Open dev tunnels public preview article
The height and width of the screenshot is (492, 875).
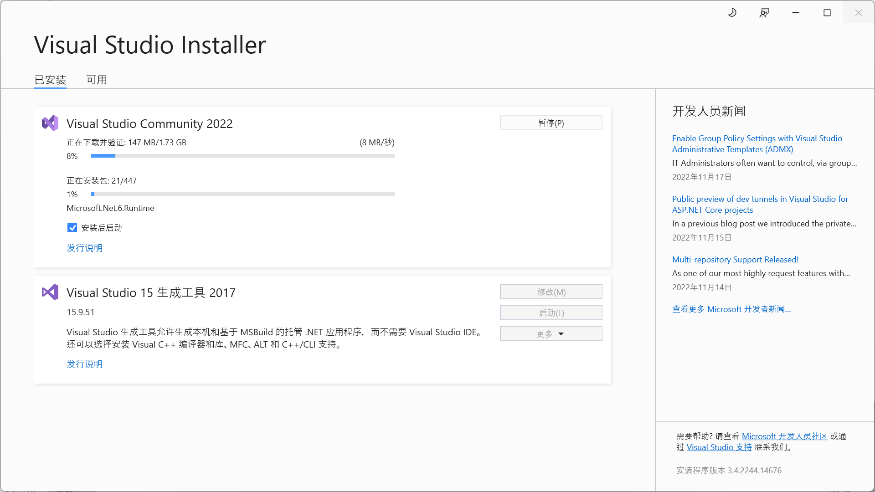tap(760, 204)
